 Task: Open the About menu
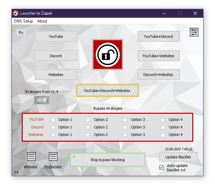(x=42, y=21)
